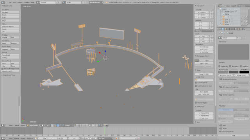Select the Particles properties tab icon
This screenshot has height=140, width=250.
click(241, 29)
